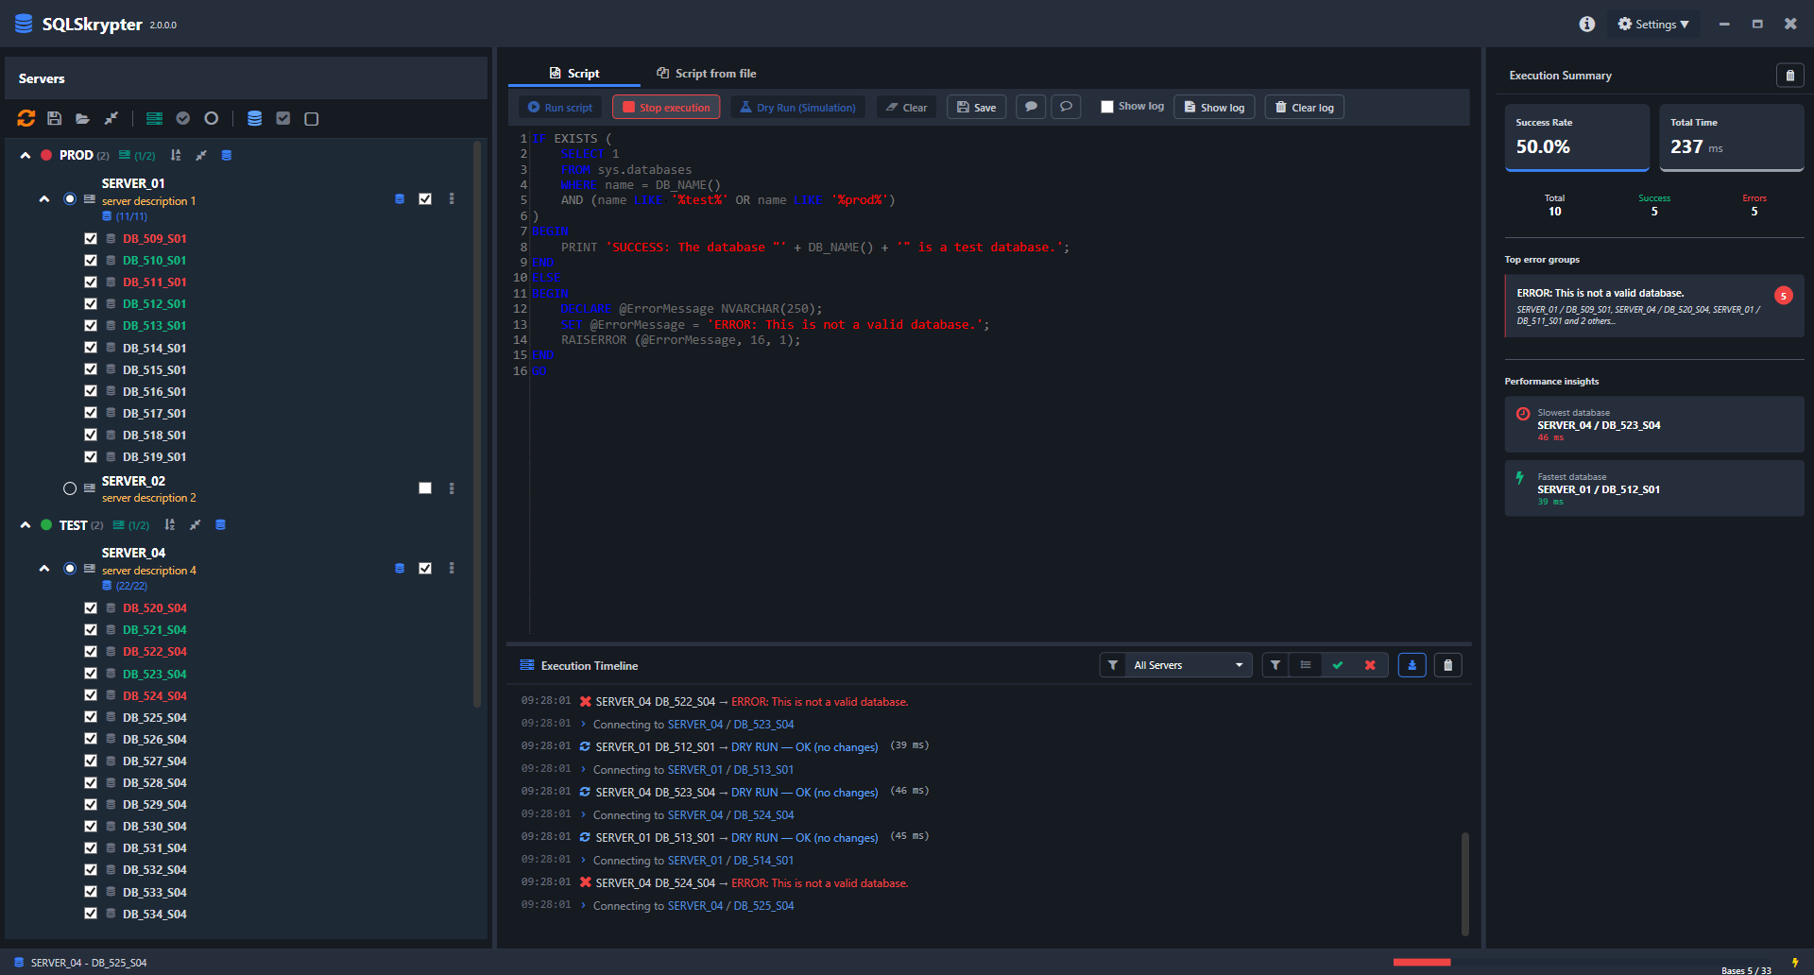Click the filled comment bubble icon
This screenshot has width=1814, height=975.
coord(1032,107)
